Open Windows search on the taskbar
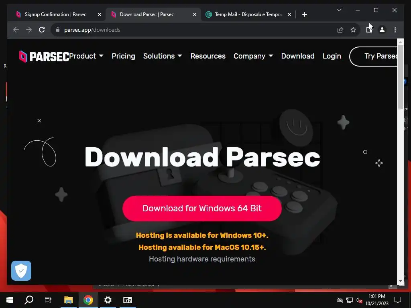Screen dimensions: 411x308 point(29,300)
